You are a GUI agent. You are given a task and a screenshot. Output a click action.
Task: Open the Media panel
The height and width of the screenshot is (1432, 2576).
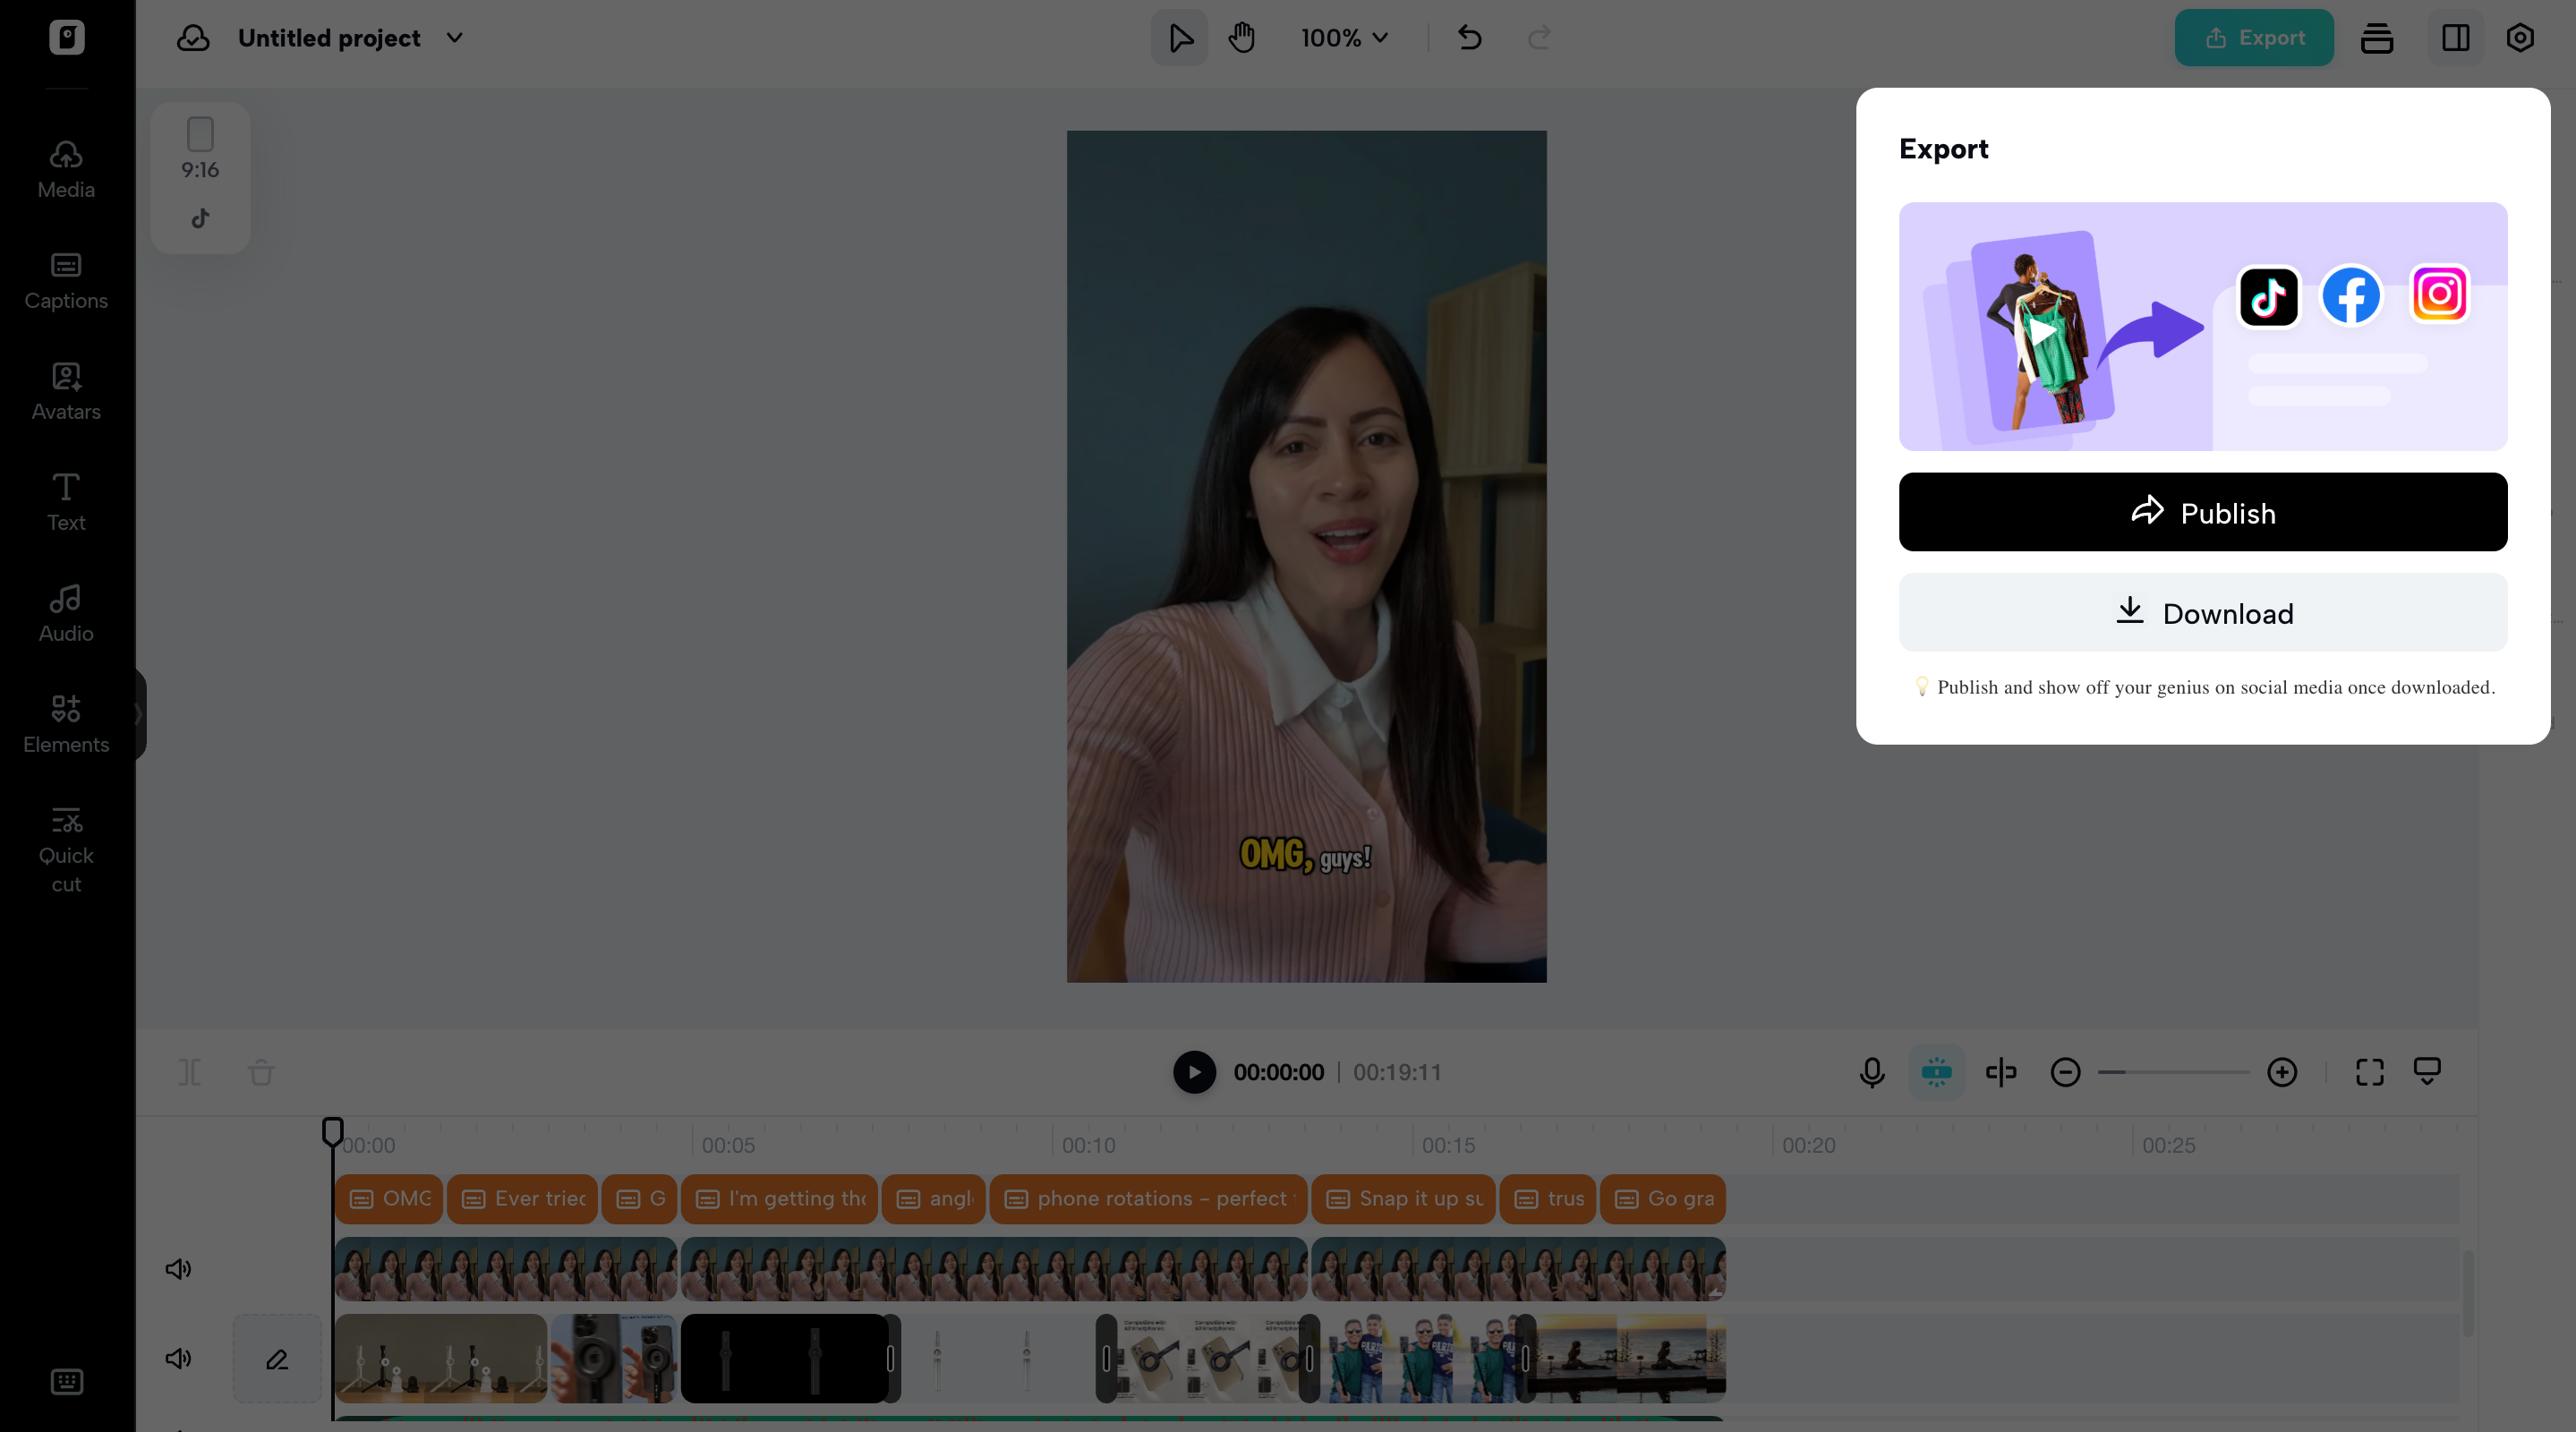click(x=66, y=168)
